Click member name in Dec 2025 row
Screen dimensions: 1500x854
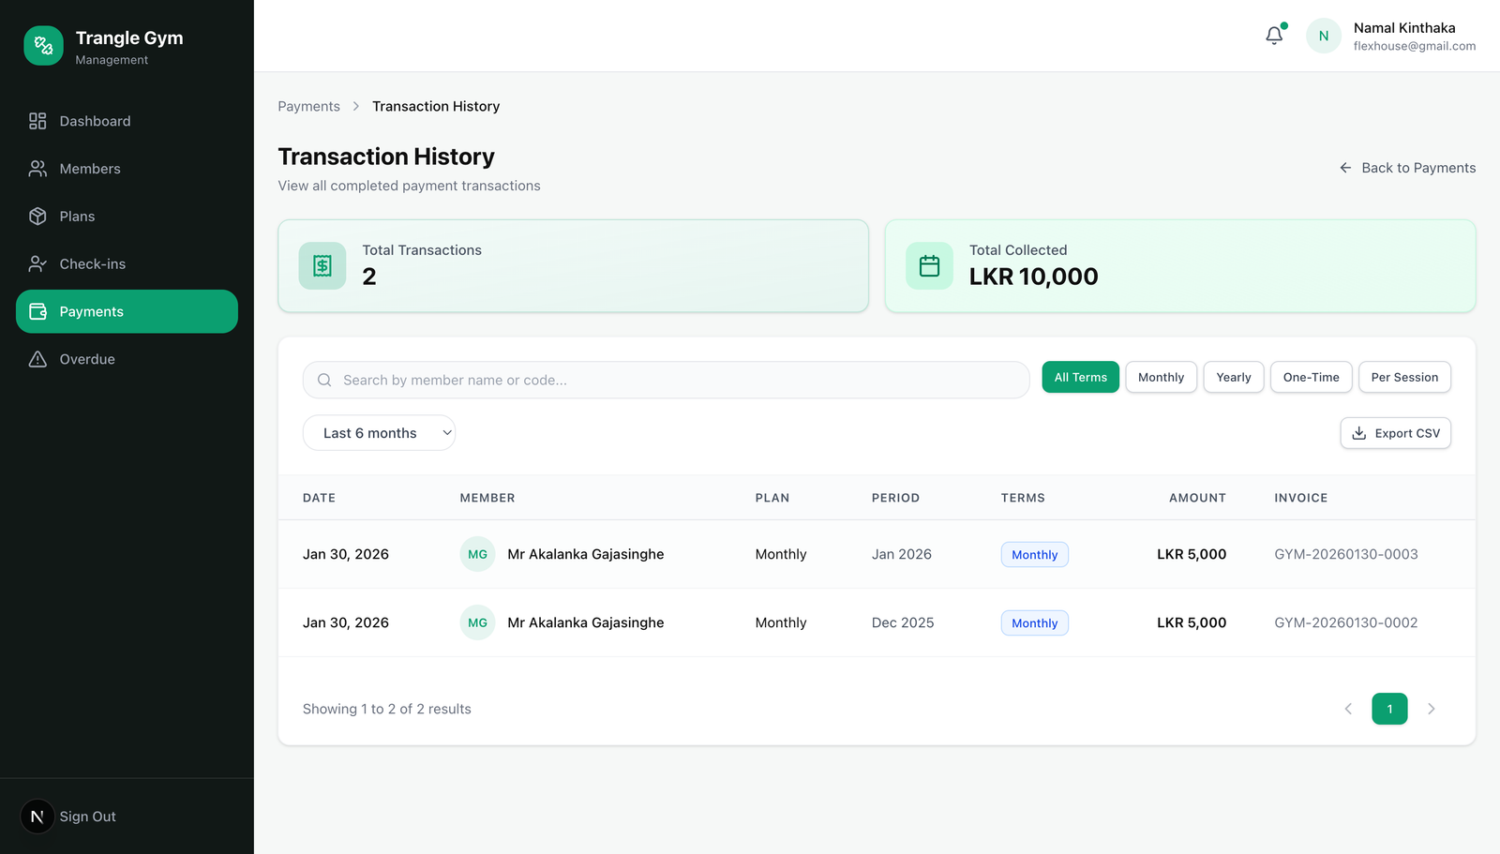[586, 622]
